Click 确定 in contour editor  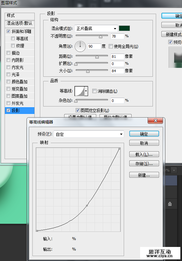144,134
